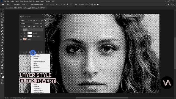Close the document tab

(46, 8)
